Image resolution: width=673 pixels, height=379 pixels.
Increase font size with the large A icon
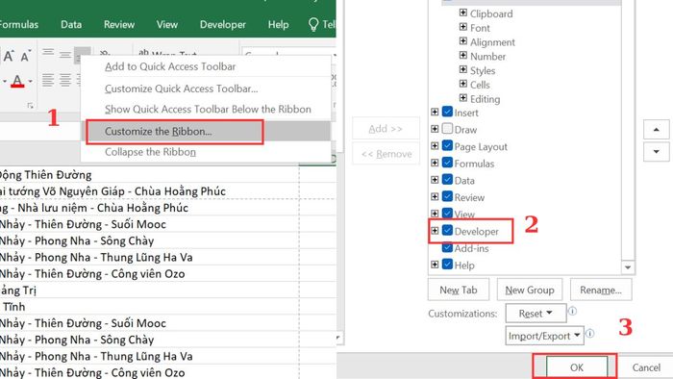[9, 56]
